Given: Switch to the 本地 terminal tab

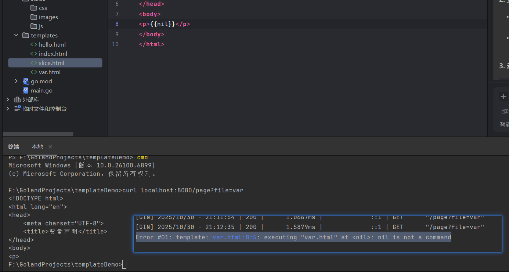Looking at the screenshot, I should [37, 146].
